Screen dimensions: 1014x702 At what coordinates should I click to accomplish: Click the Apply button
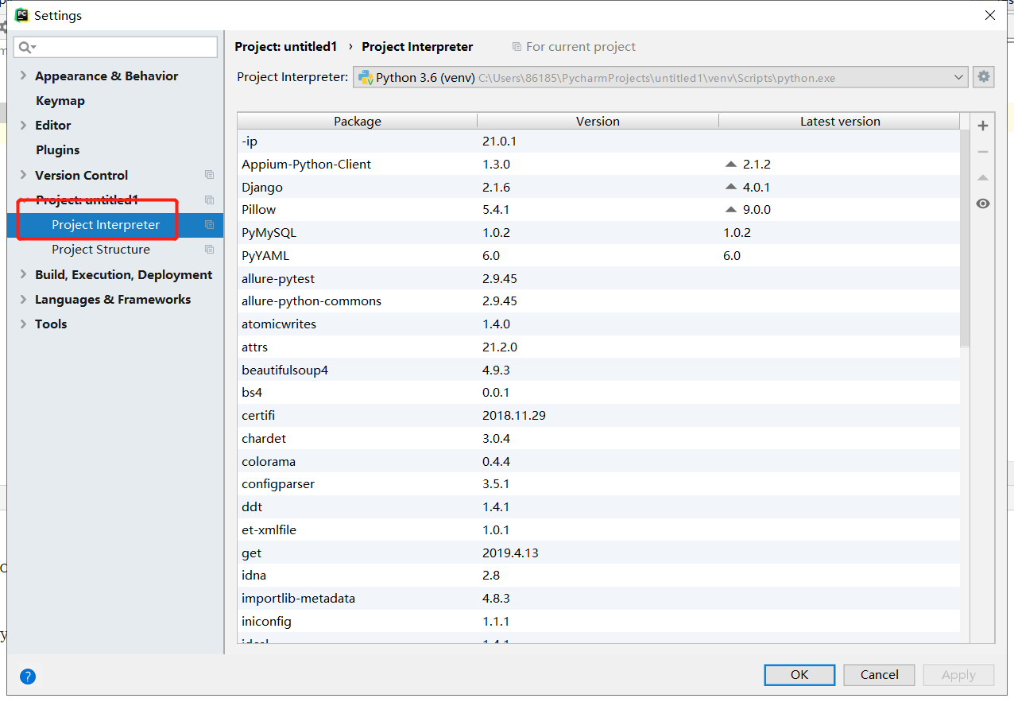(958, 674)
